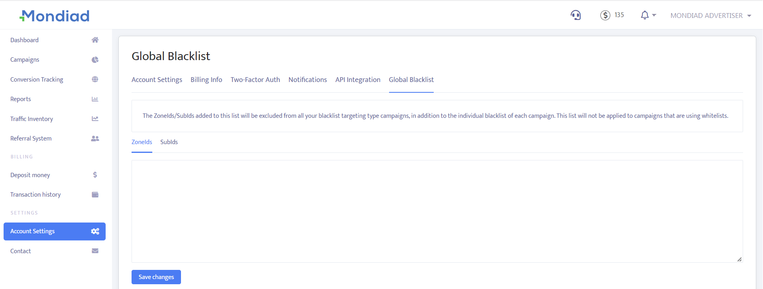Image resolution: width=763 pixels, height=289 pixels.
Task: Go to the Two-Factor Auth tab
Action: click(255, 80)
